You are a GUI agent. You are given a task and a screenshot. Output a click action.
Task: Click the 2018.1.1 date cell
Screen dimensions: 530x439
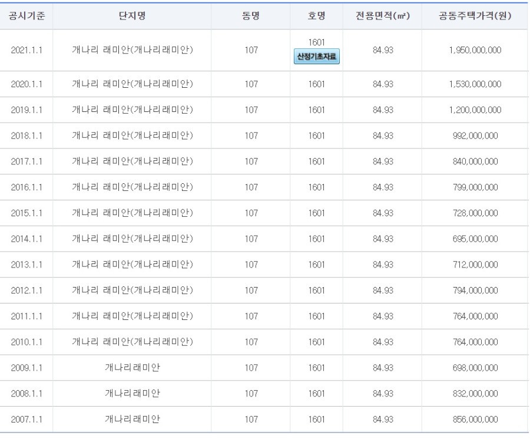[x=26, y=136]
